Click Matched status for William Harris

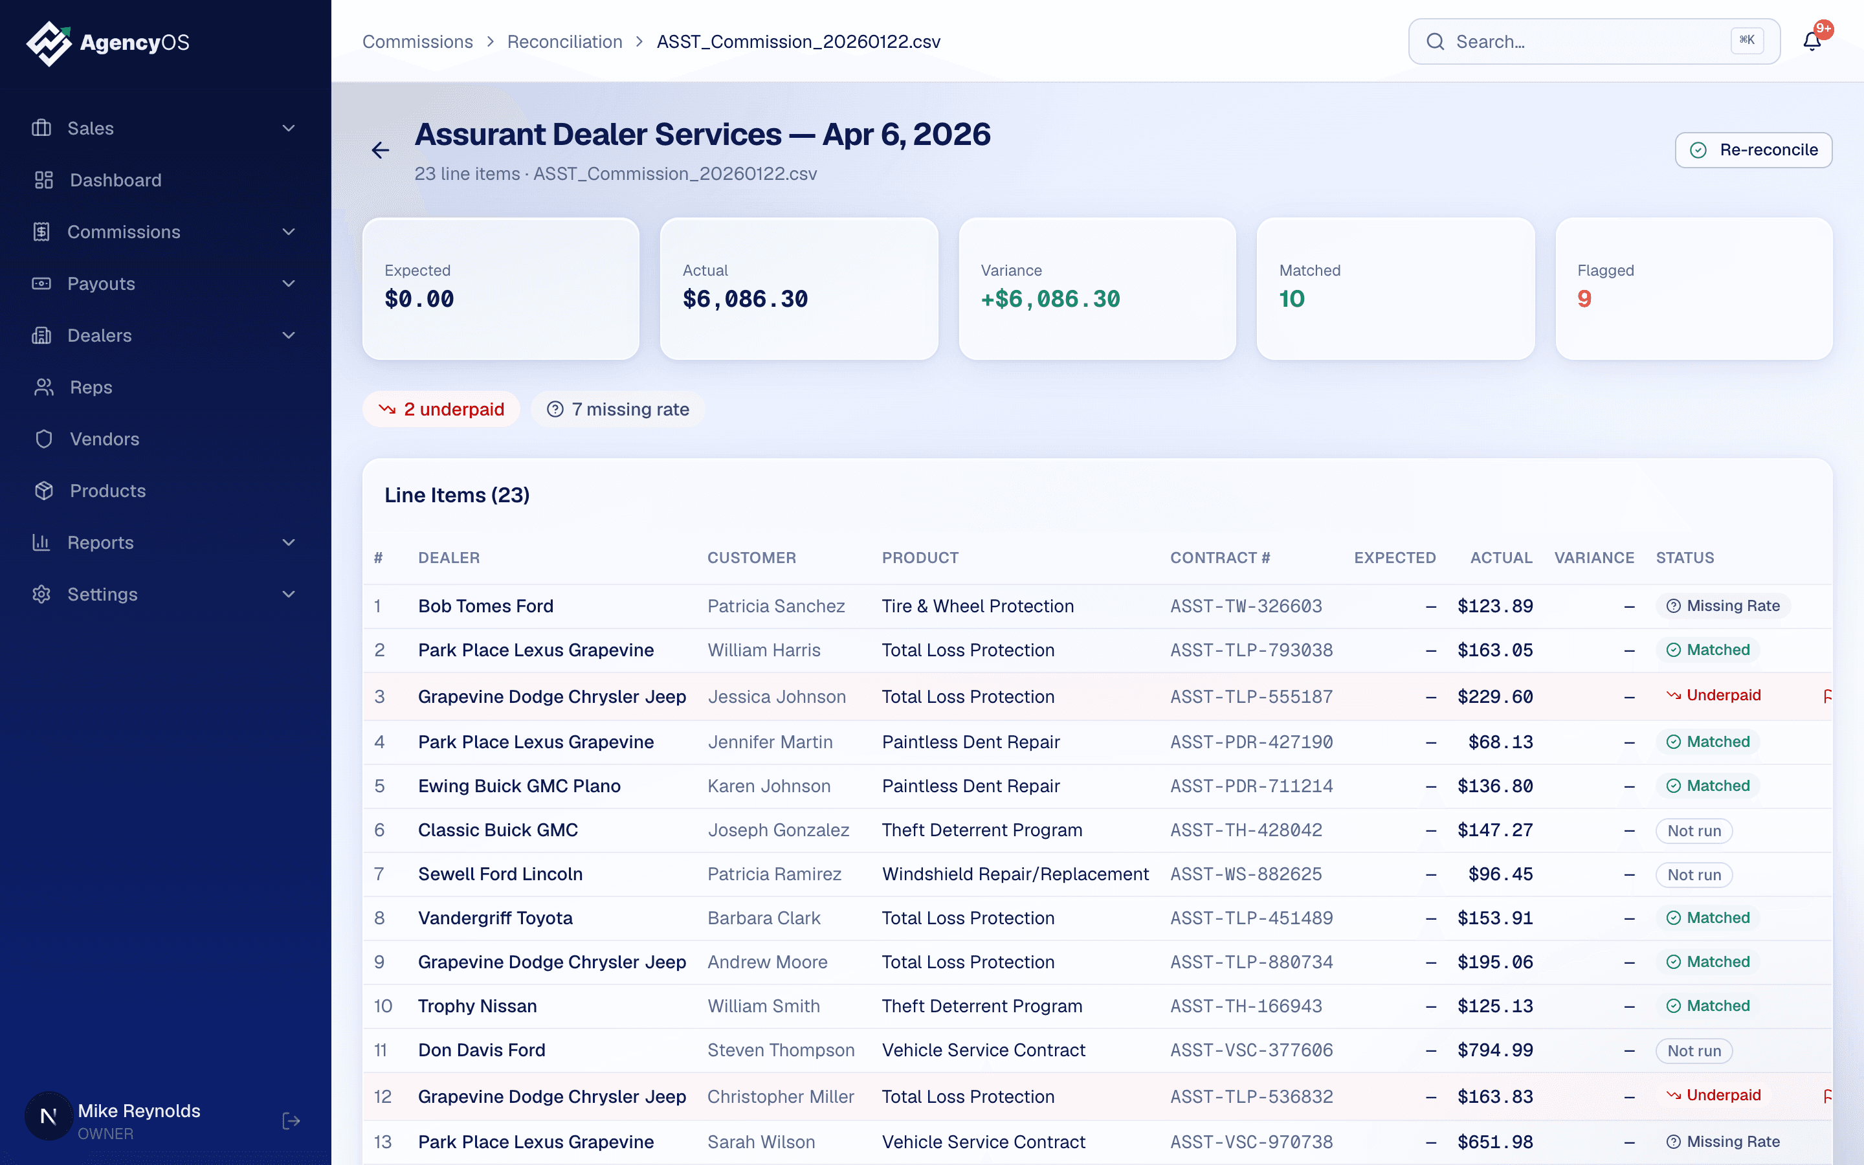pos(1707,650)
